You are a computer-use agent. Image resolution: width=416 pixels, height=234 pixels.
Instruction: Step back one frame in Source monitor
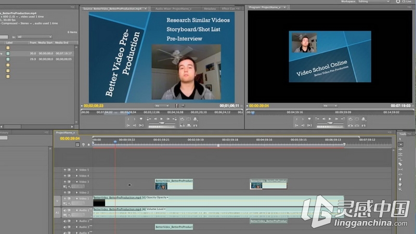click(x=155, y=119)
